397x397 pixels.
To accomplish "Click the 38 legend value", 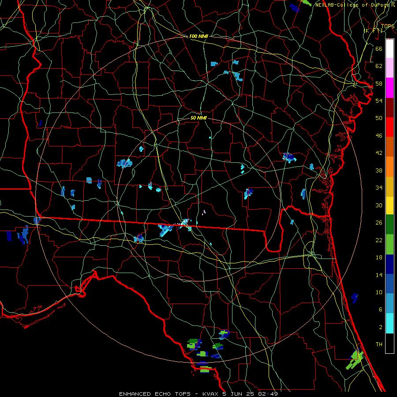I will [379, 170].
